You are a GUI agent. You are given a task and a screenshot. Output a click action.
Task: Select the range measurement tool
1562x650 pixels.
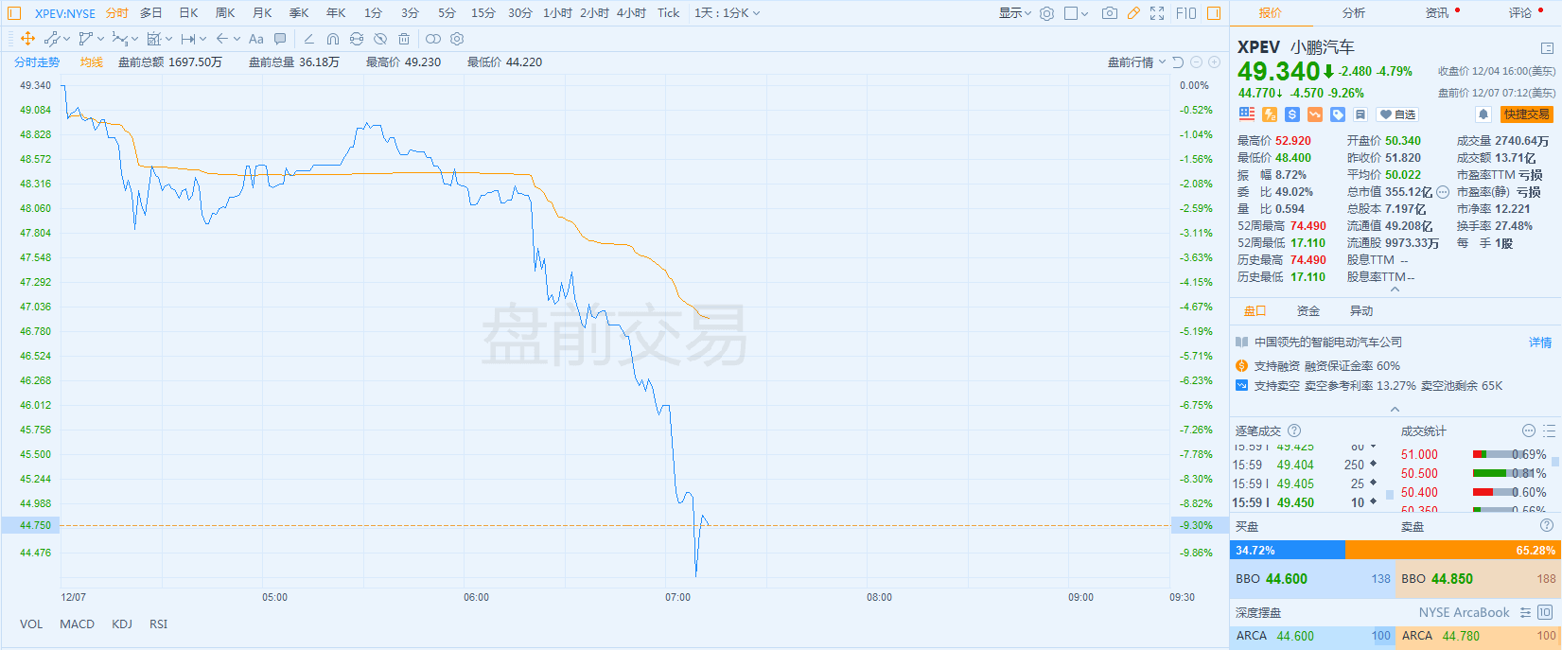(x=188, y=39)
